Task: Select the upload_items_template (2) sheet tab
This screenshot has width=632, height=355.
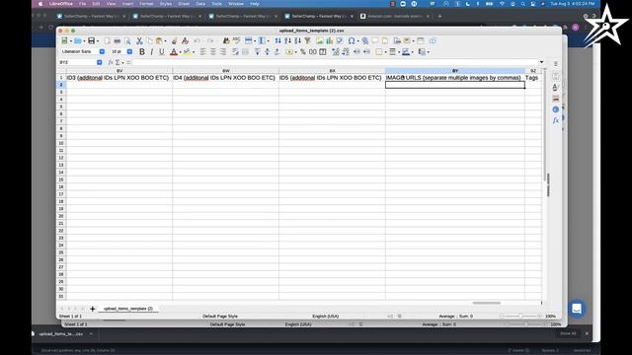Action: click(128, 309)
